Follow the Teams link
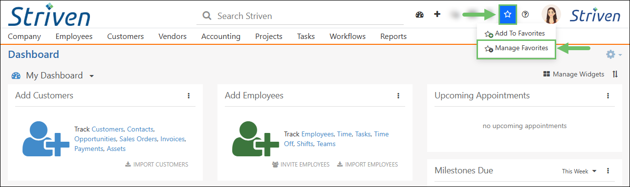Screen dimensions: 630x187 (x=326, y=144)
